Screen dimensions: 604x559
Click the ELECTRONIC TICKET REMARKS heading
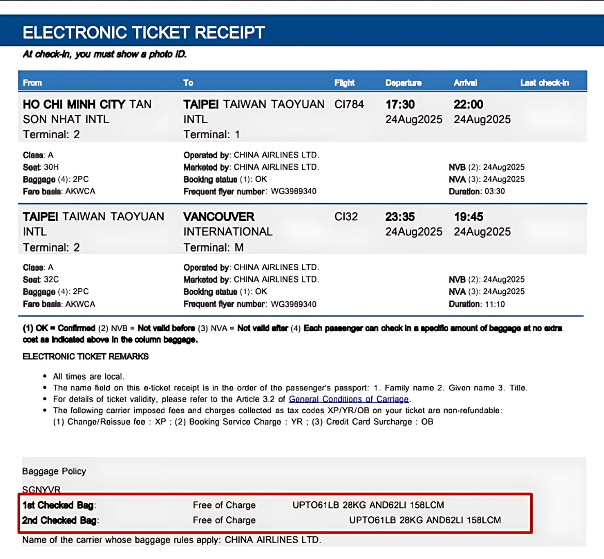86,356
